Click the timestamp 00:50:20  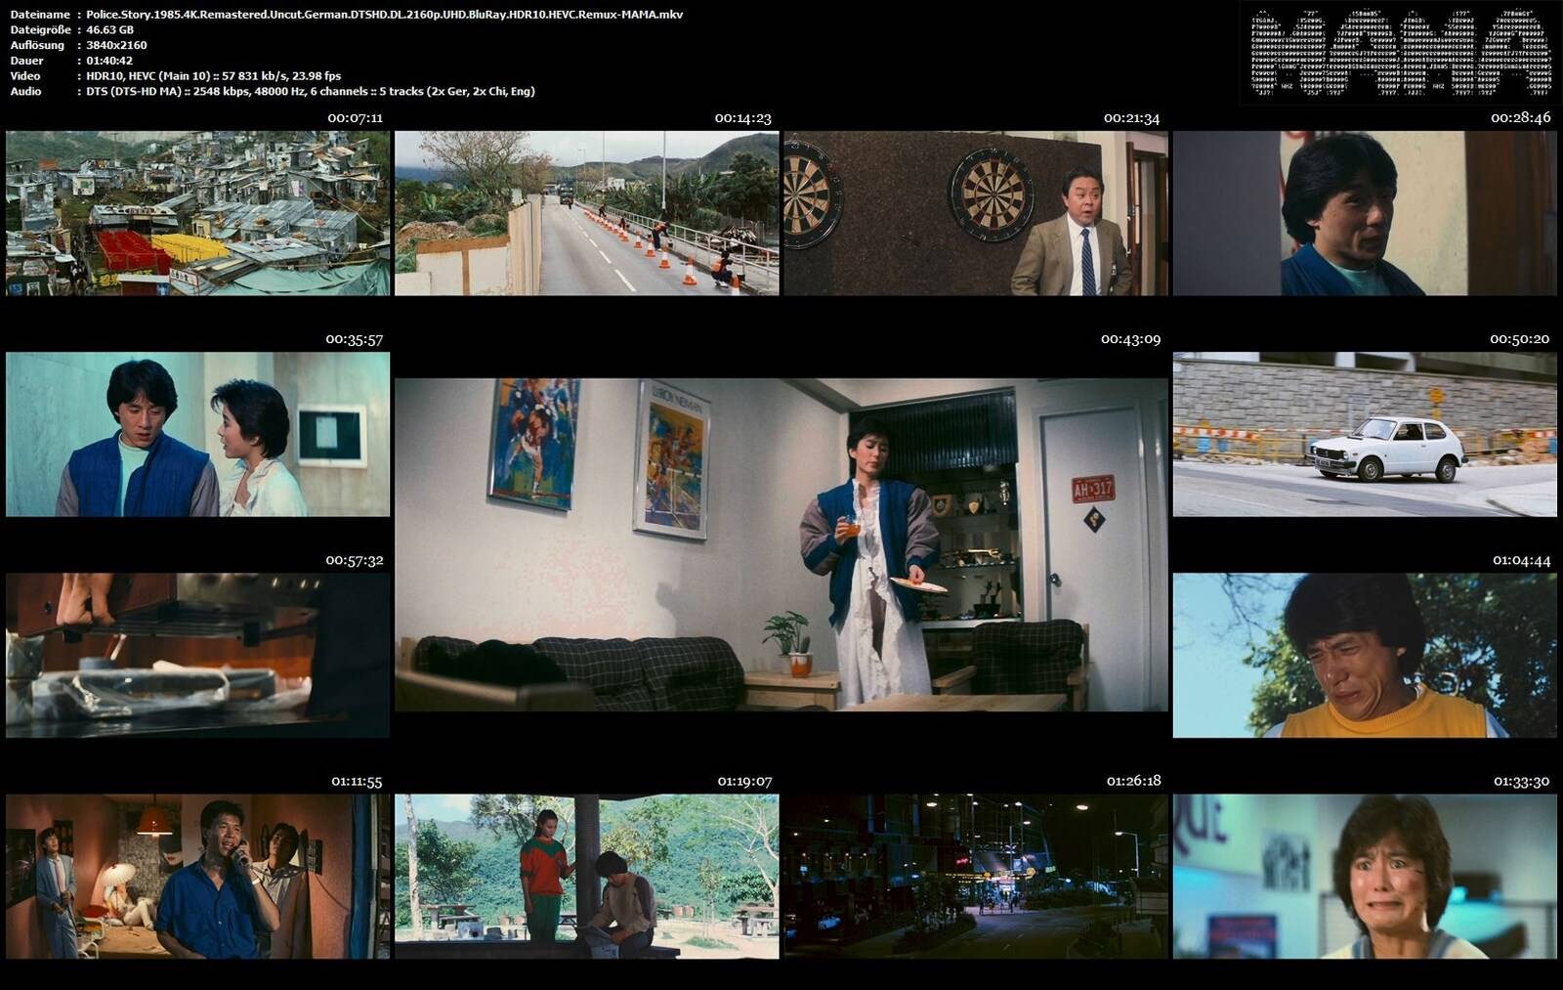tap(1520, 339)
